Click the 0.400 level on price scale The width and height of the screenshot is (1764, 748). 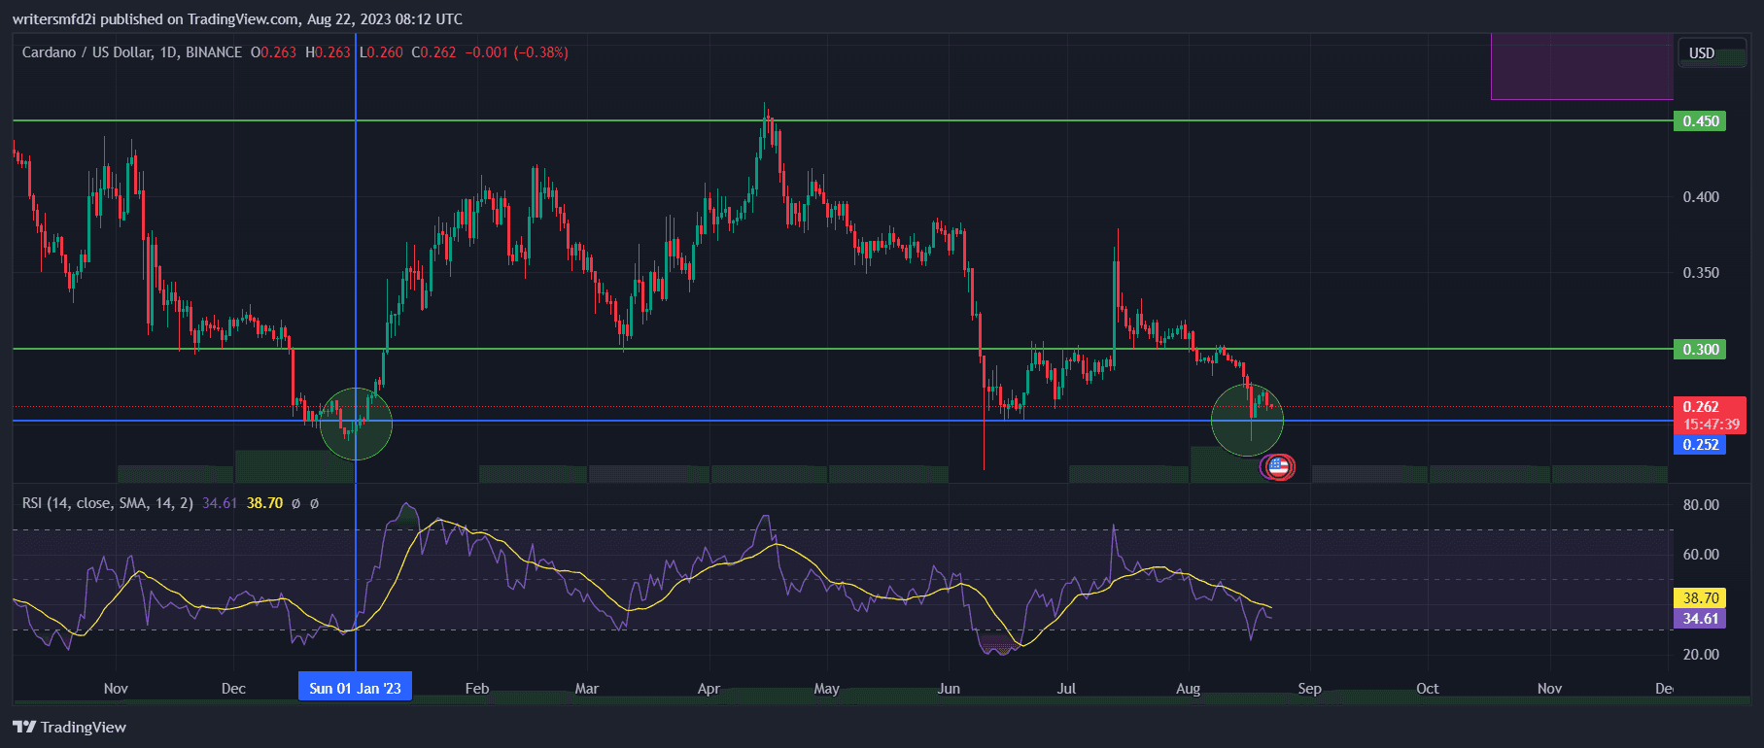(x=1700, y=197)
